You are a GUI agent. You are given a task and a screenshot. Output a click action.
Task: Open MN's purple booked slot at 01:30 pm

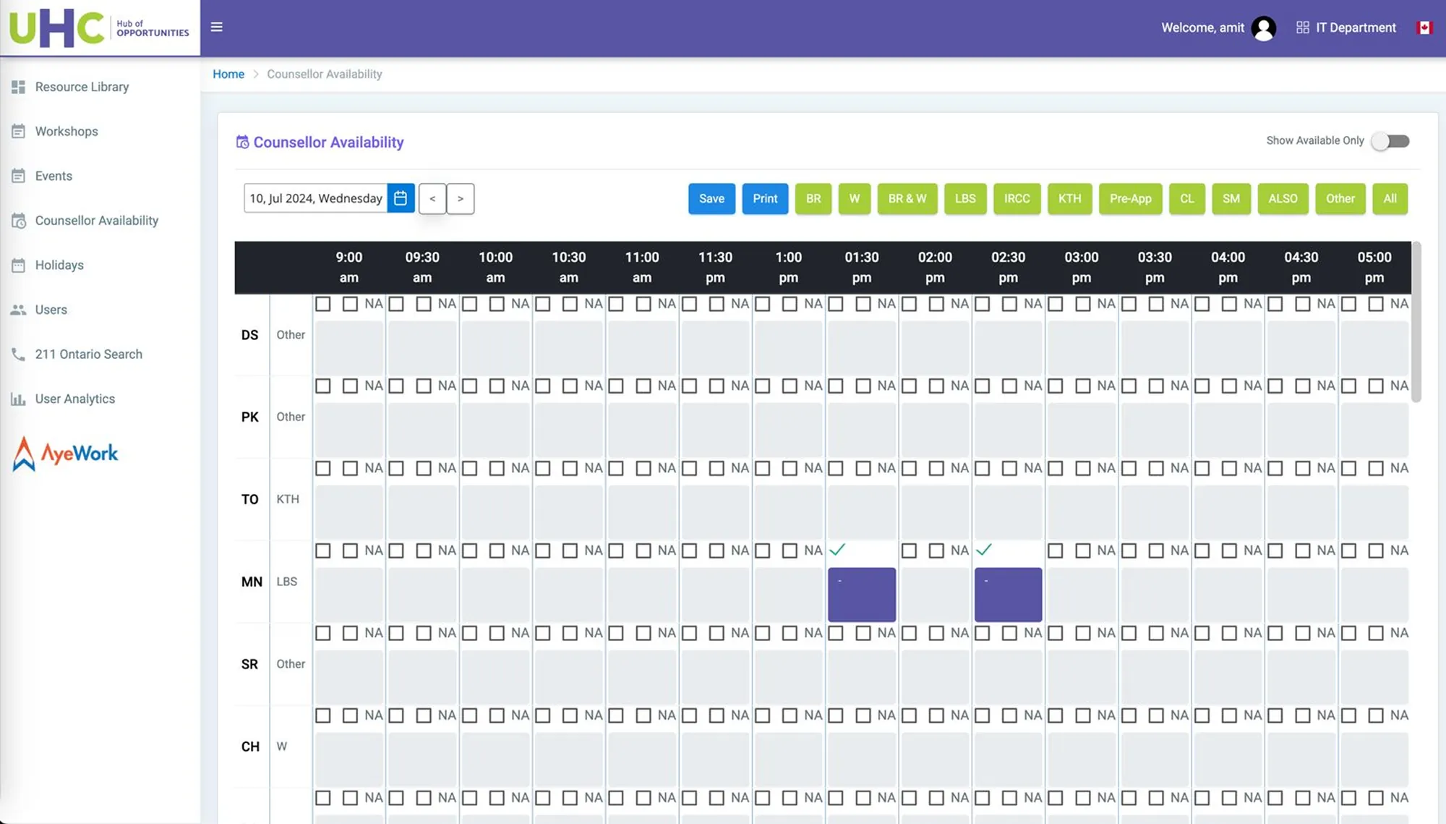(x=861, y=595)
